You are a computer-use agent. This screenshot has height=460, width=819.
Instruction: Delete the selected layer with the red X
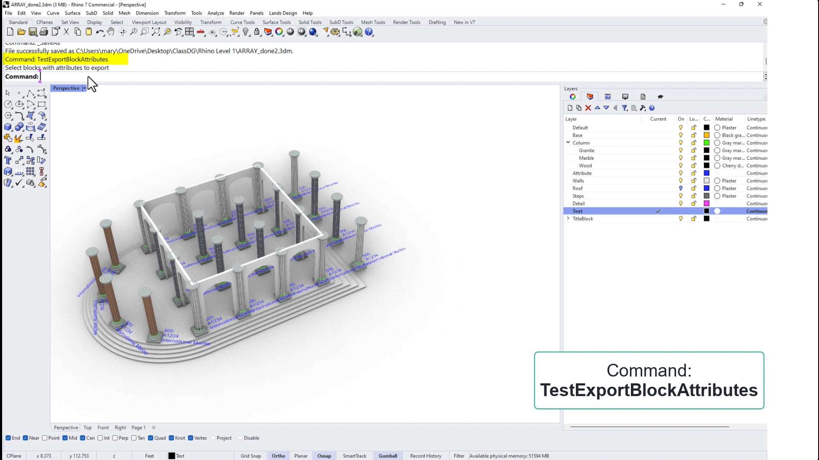[588, 108]
